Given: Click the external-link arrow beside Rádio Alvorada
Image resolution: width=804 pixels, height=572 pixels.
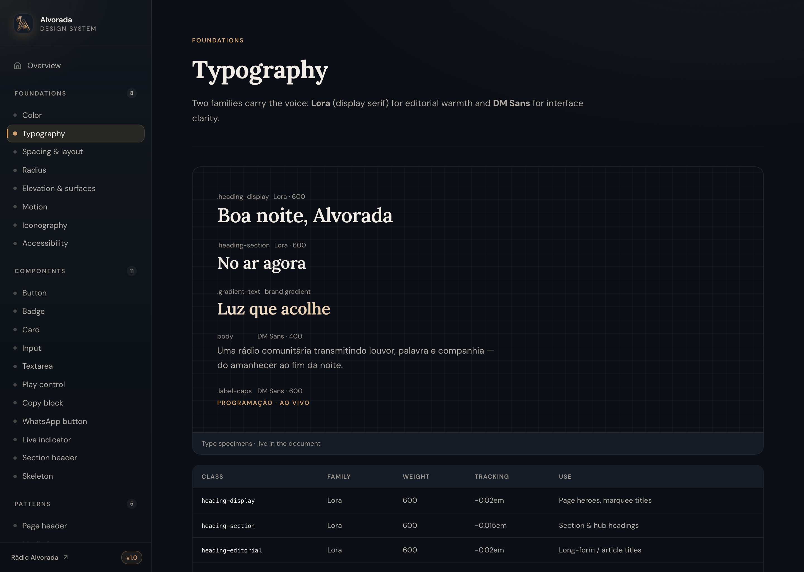Looking at the screenshot, I should (66, 557).
